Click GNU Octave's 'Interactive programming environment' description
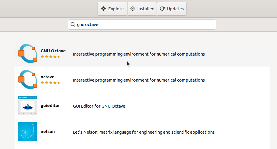 tap(139, 54)
